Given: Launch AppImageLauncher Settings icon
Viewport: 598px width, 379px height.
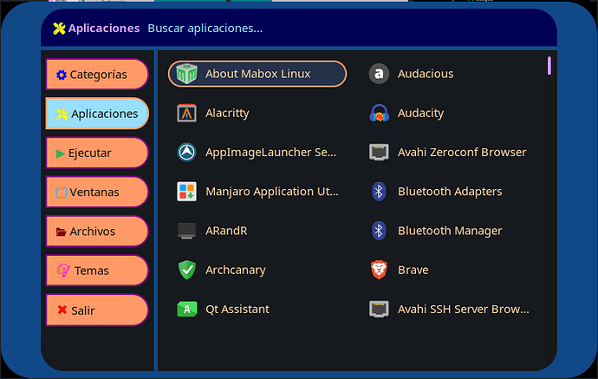Looking at the screenshot, I should click(x=187, y=153).
